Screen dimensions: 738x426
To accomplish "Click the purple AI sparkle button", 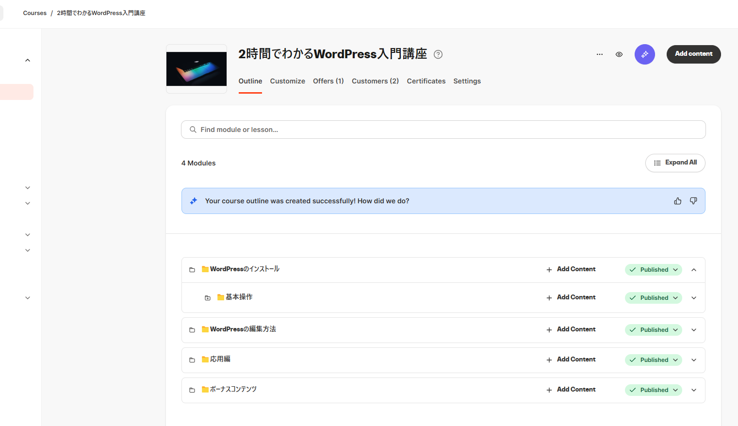I will pyautogui.click(x=645, y=54).
